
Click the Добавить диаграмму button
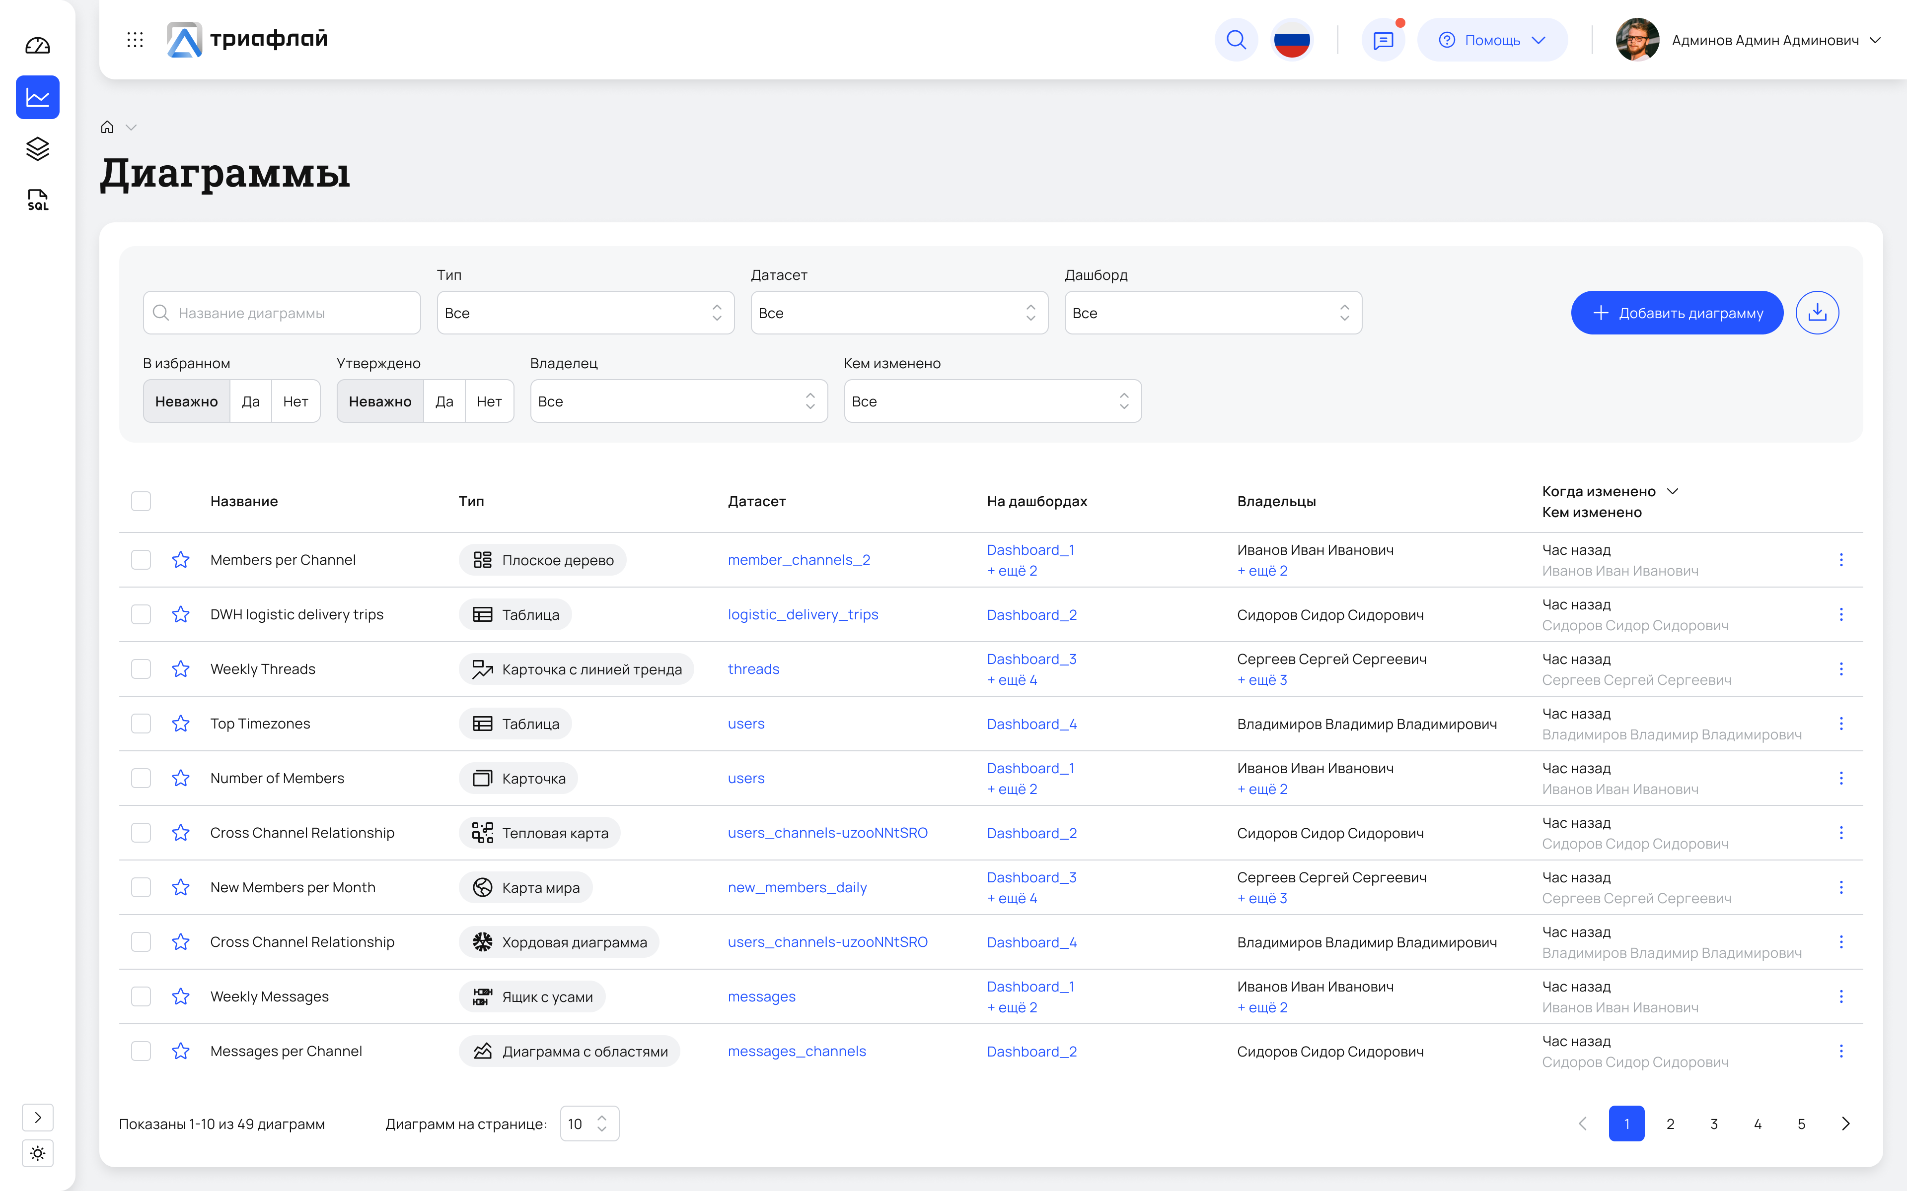(x=1677, y=313)
